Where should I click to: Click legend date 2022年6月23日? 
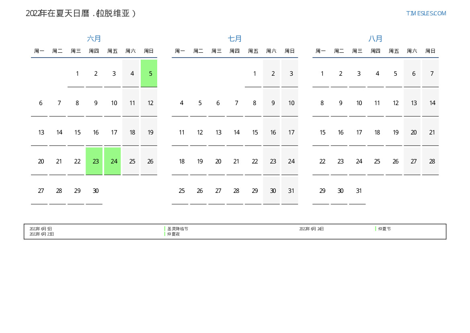coord(42,234)
